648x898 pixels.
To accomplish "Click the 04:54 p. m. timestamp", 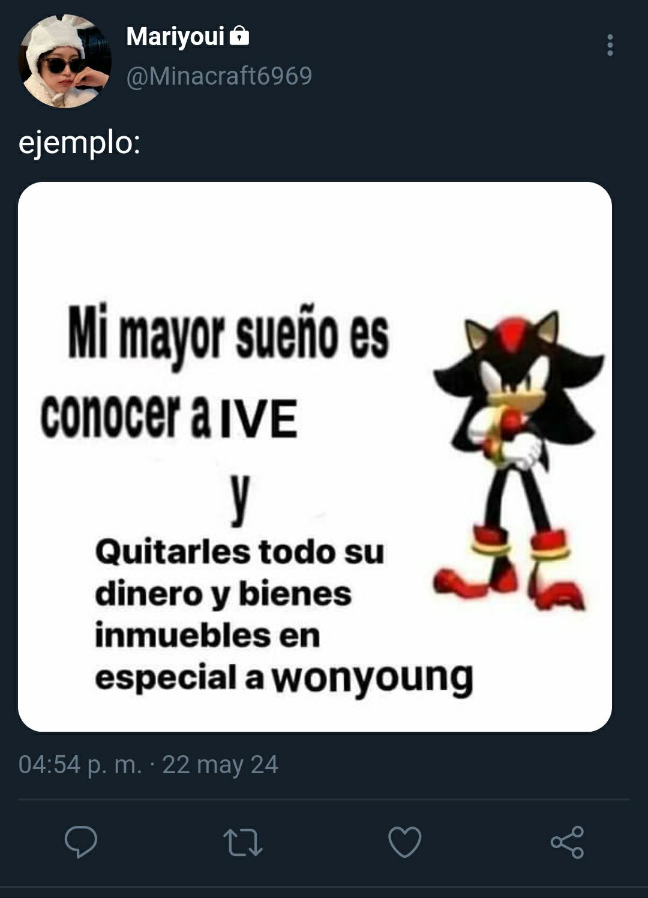I will pyautogui.click(x=80, y=765).
